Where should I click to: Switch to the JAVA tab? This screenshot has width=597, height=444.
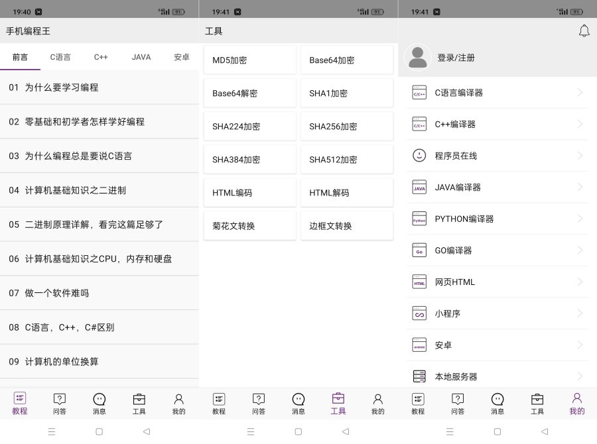141,57
